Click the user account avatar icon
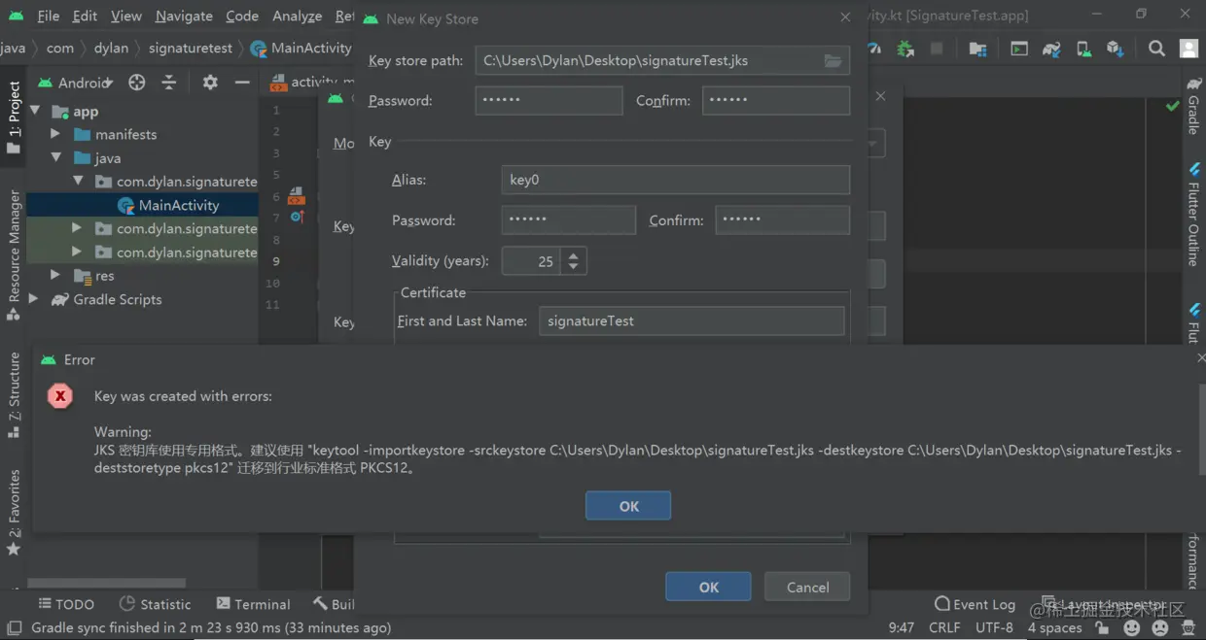This screenshot has height=640, width=1206. (x=1188, y=49)
